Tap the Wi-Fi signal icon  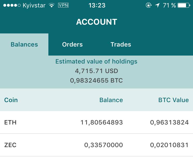click(x=51, y=5)
